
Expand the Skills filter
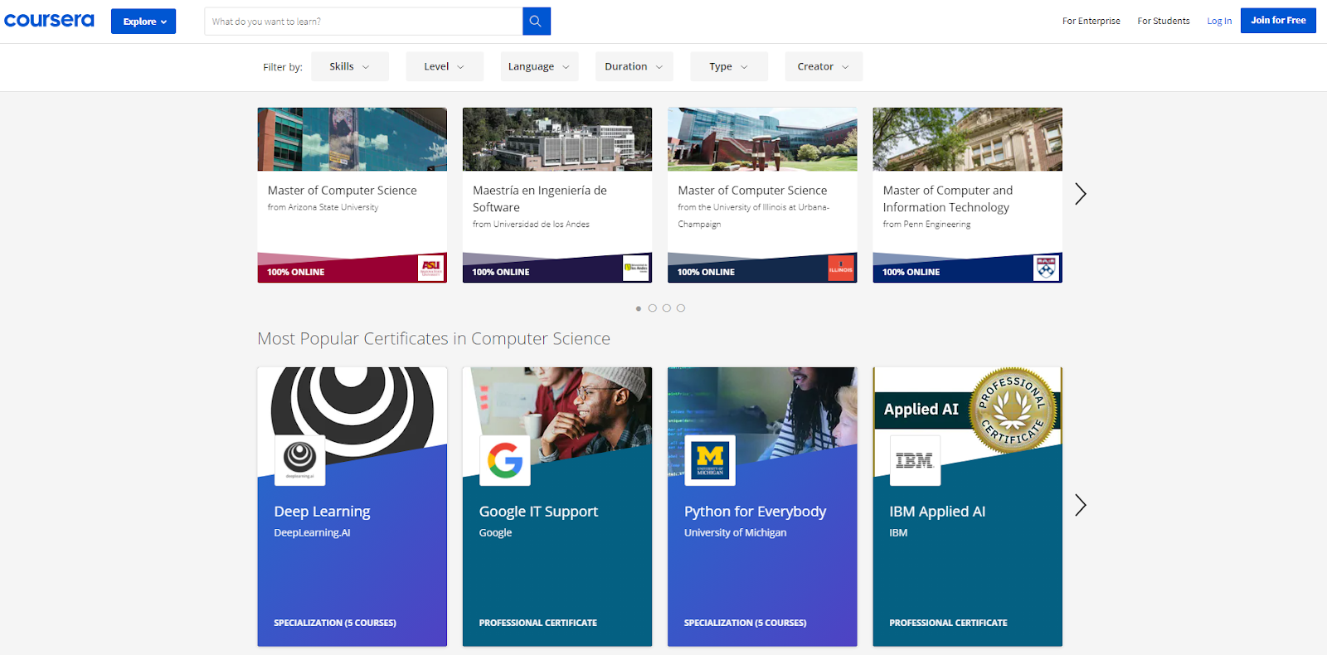(350, 66)
